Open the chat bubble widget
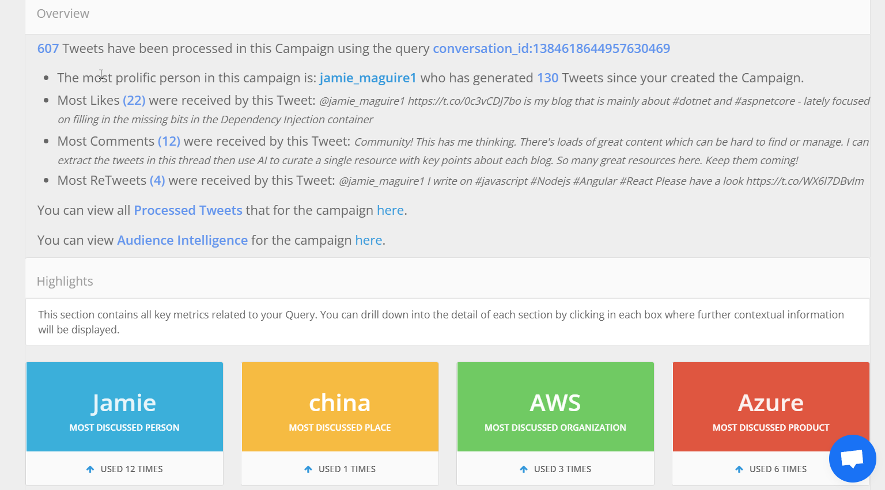The image size is (885, 490). [852, 458]
